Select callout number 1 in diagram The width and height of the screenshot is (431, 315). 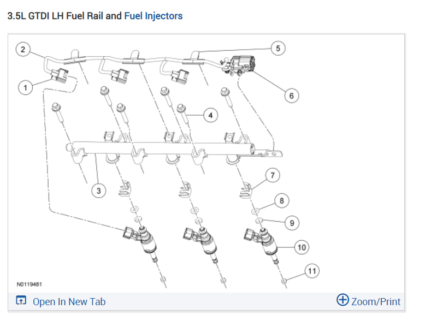pos(24,87)
